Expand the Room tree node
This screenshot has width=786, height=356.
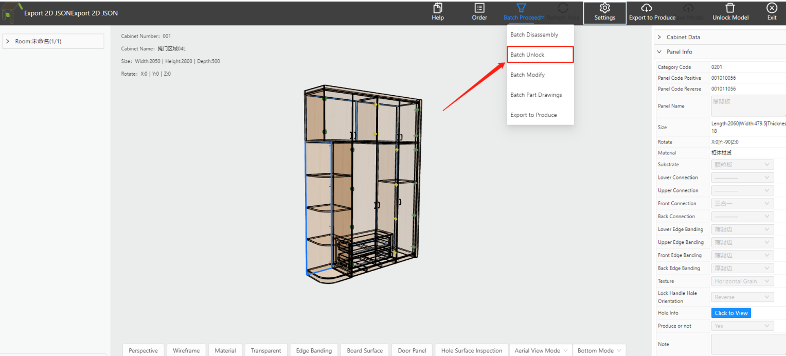[x=9, y=41]
